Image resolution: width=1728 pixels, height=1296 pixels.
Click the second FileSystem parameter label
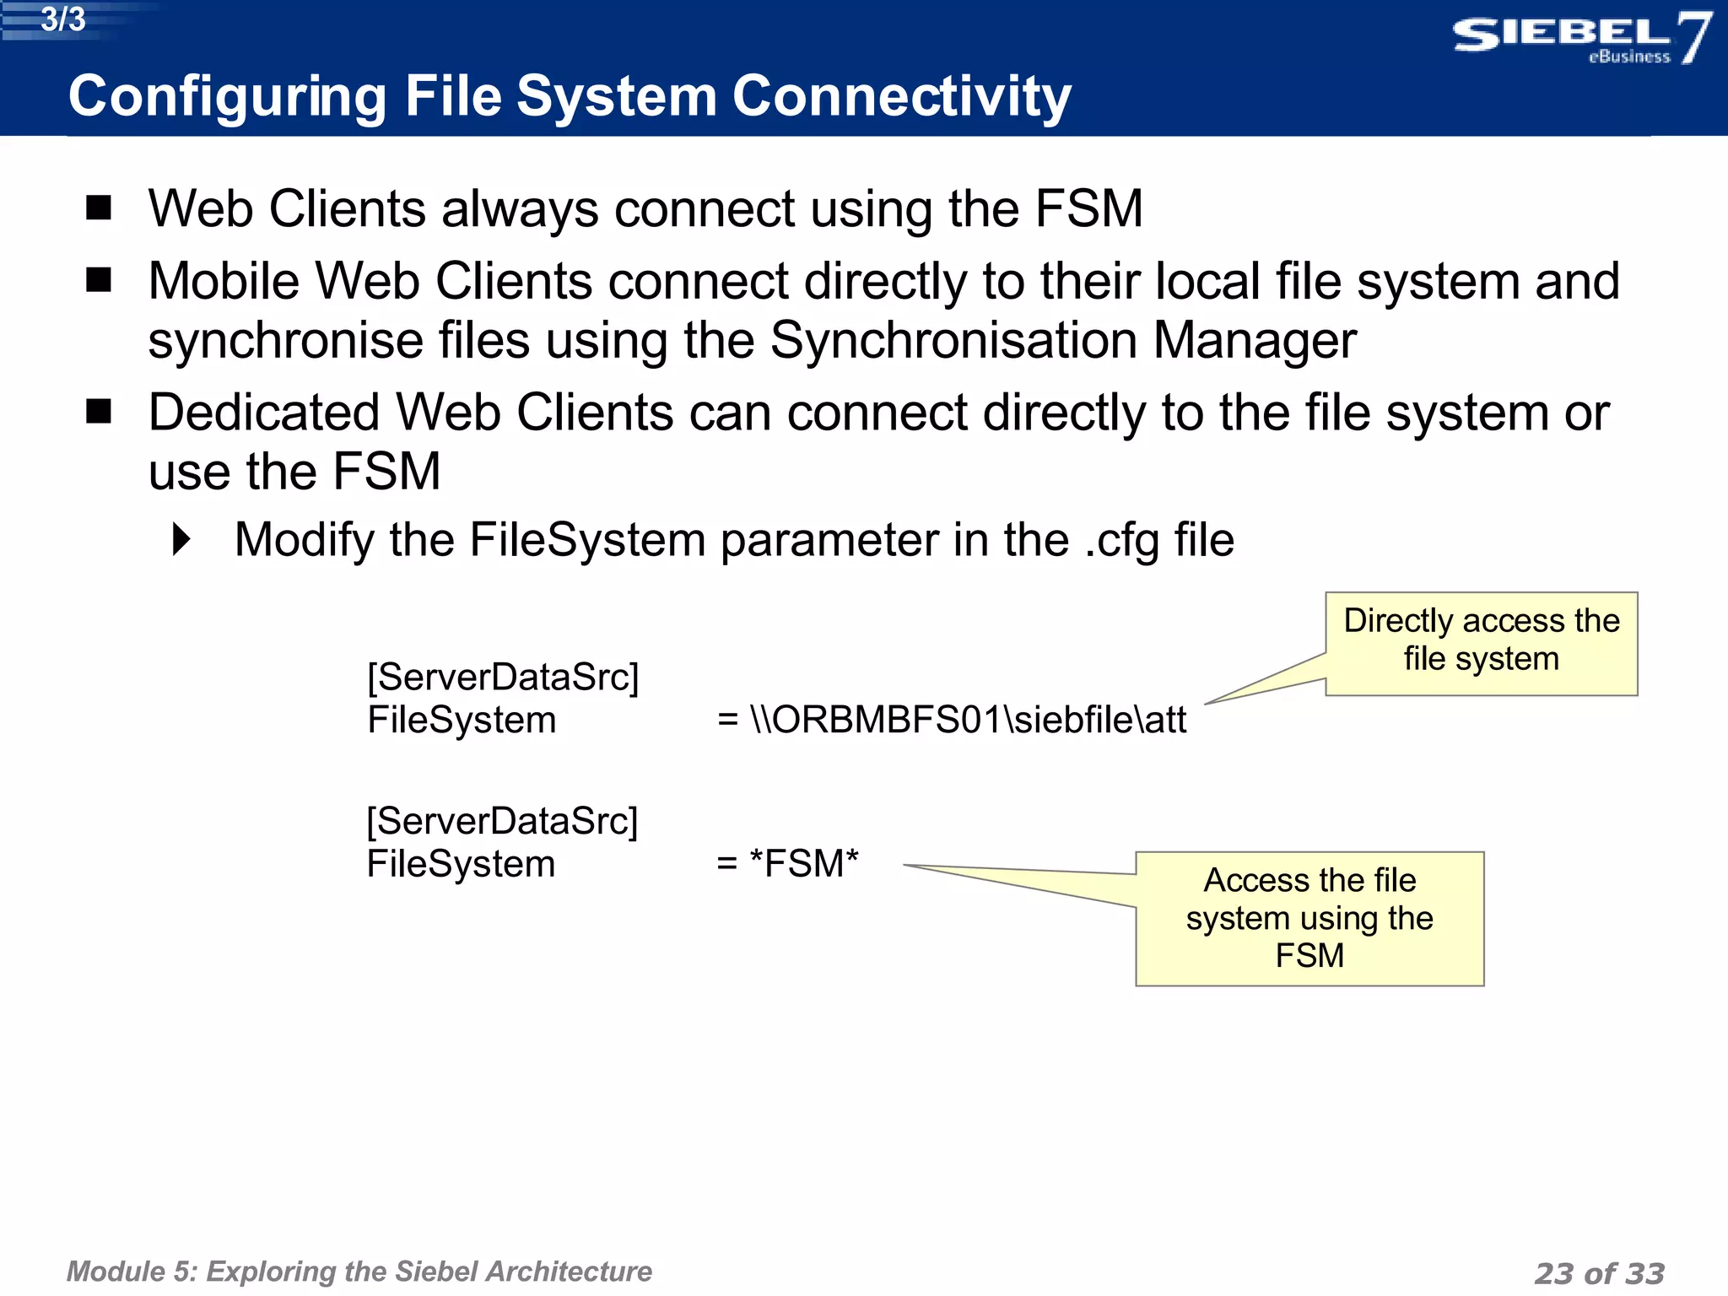click(x=461, y=864)
